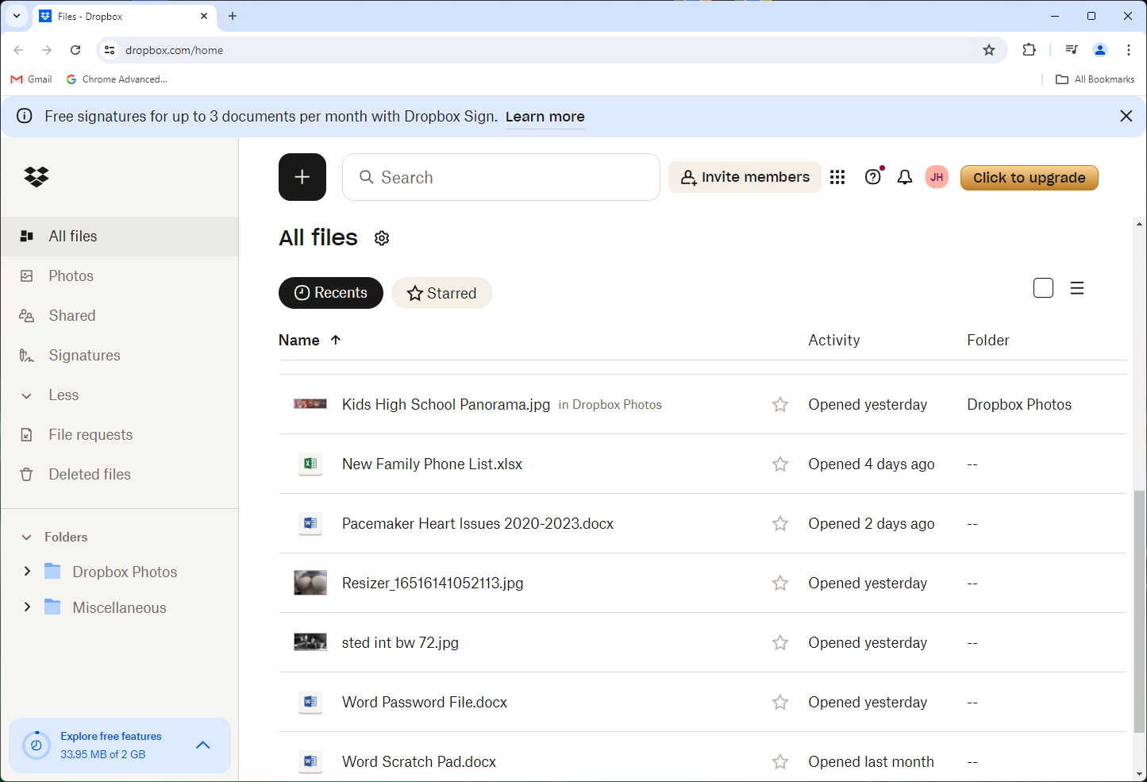1147x782 pixels.
Task: Click the Word icon of Pacemaker Heart Issues 2020-2023.docx
Action: [x=310, y=523]
